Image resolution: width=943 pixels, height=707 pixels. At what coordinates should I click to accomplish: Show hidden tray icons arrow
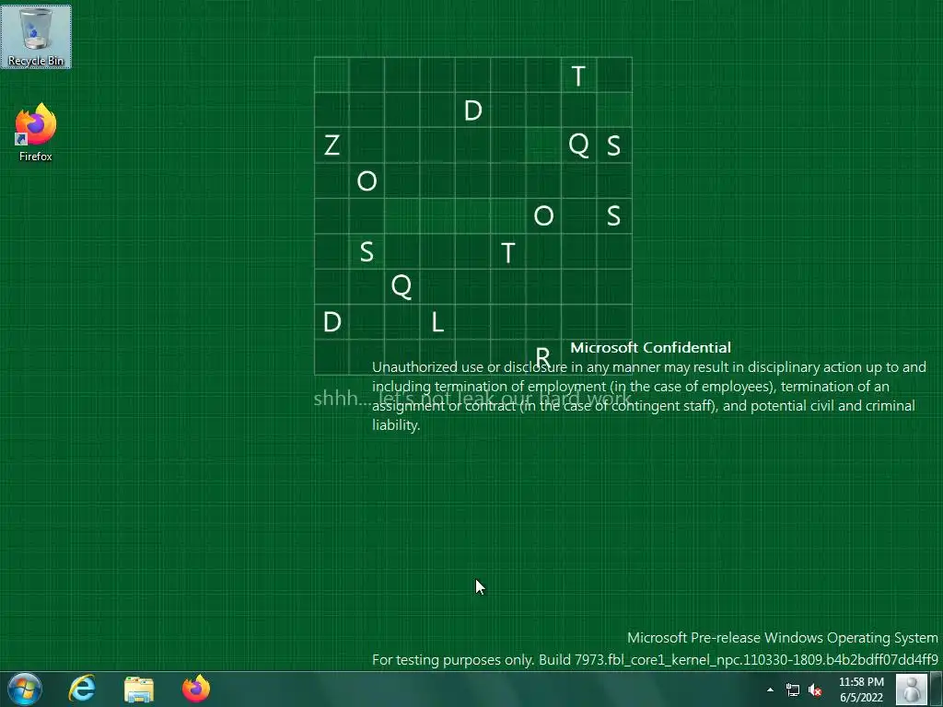click(x=771, y=690)
